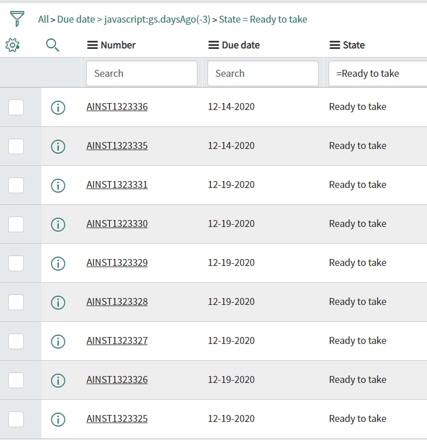Open the filter funnel icon
The image size is (427, 440).
coord(17,19)
